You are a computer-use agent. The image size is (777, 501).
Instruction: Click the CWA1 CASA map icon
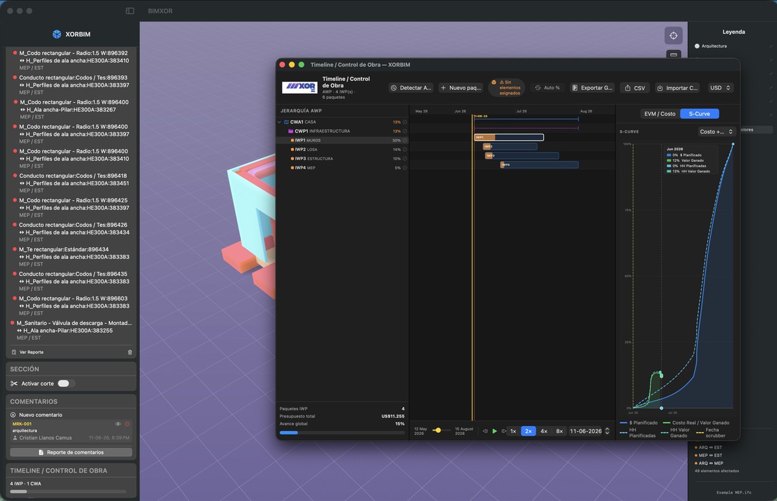coord(287,122)
